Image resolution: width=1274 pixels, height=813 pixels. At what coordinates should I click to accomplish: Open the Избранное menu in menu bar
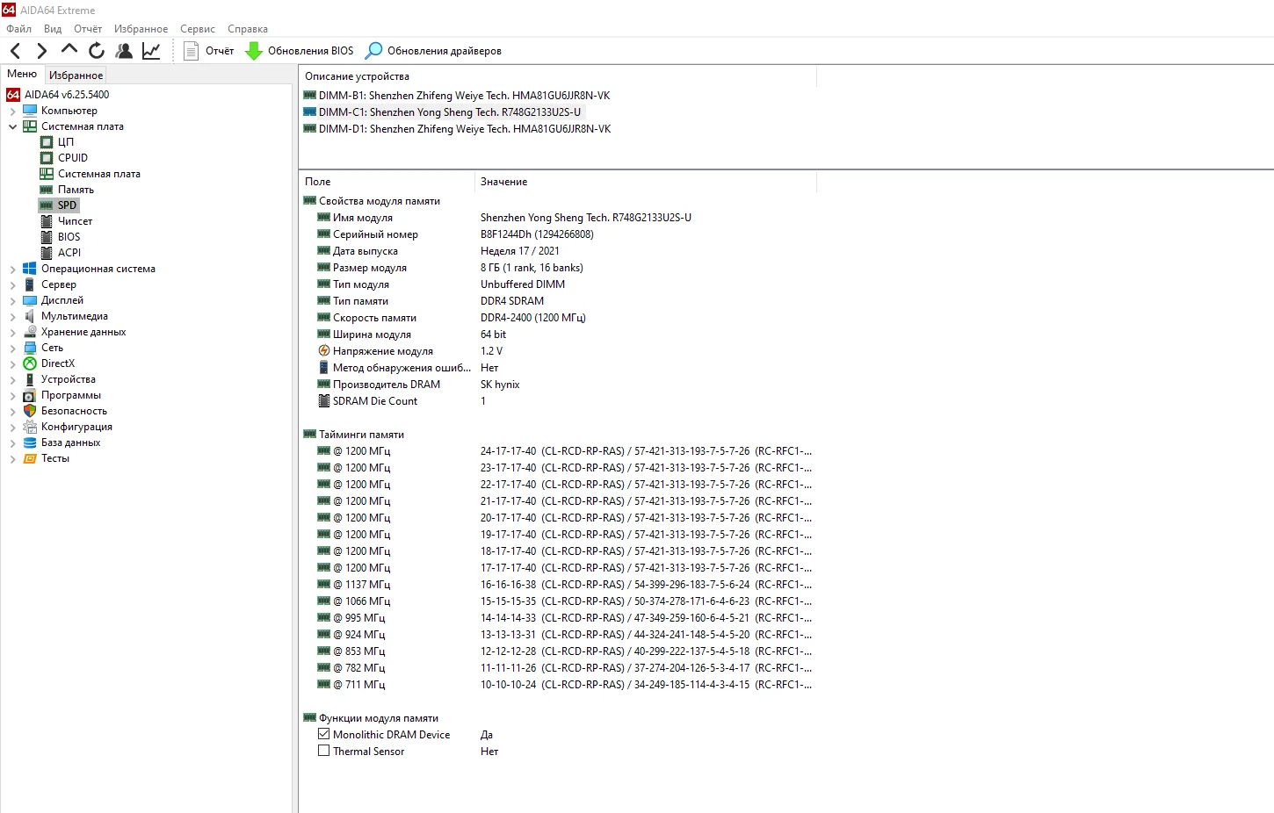point(141,29)
